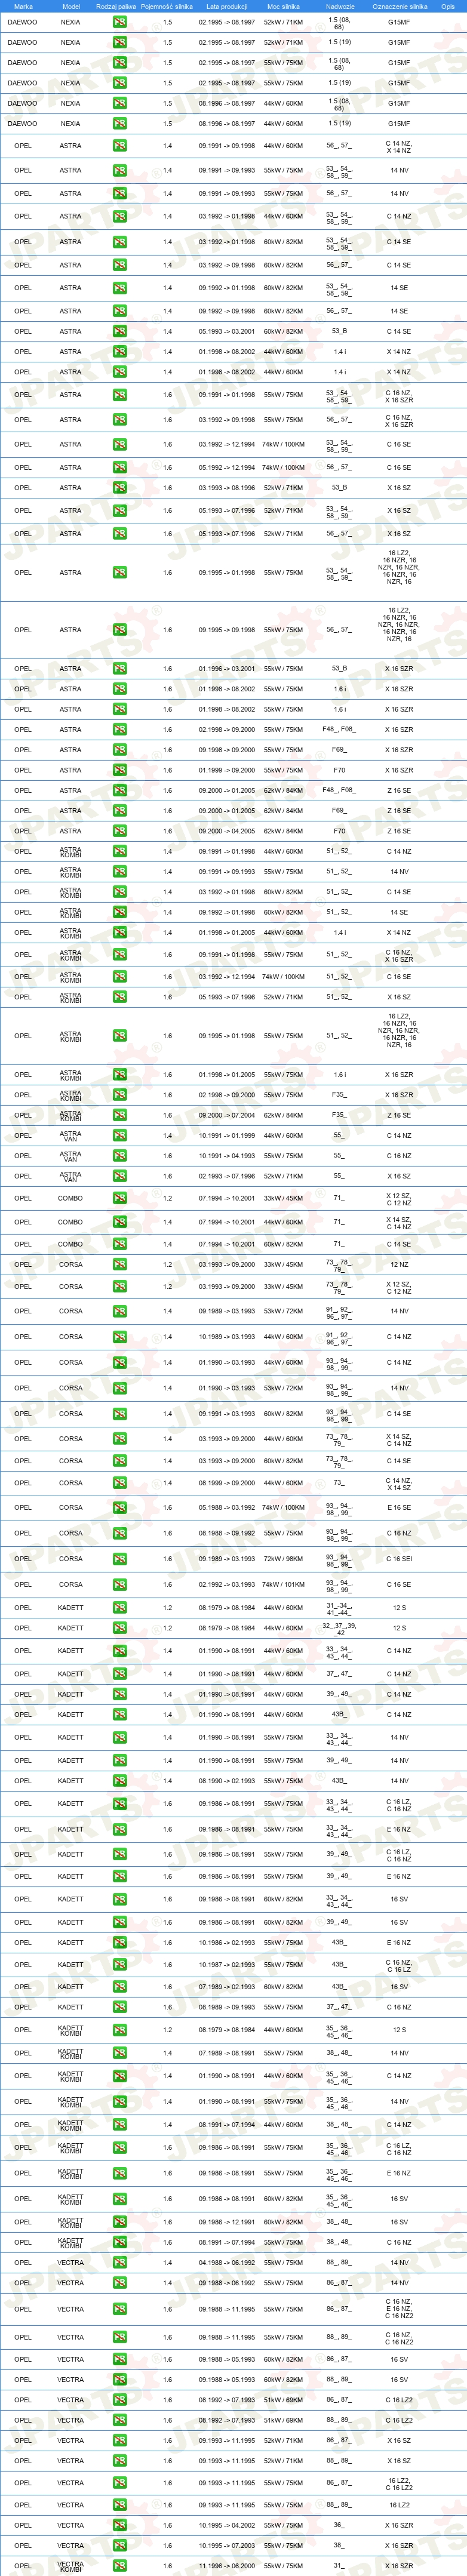
Task: Click fuel icon in ASTRA VAN 52kW / 71KM row
Action: tap(119, 1176)
